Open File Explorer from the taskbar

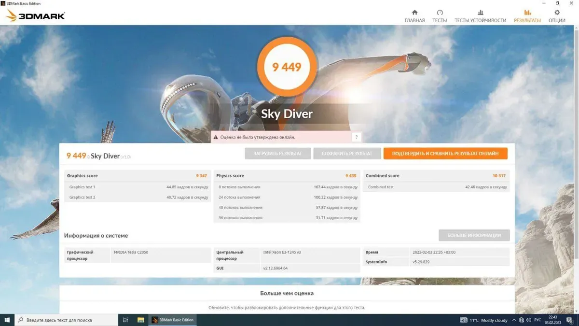(141, 320)
